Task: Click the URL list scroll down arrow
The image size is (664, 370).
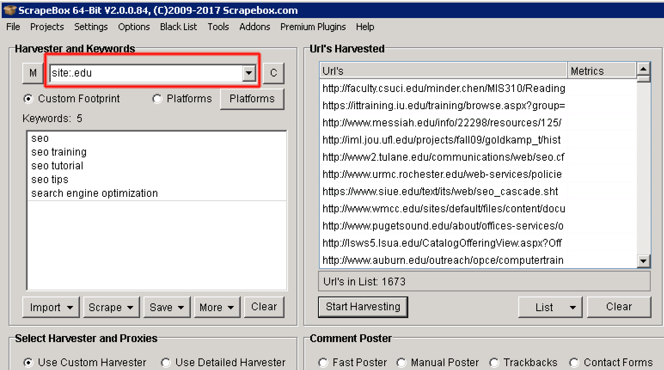Action: coord(643,260)
